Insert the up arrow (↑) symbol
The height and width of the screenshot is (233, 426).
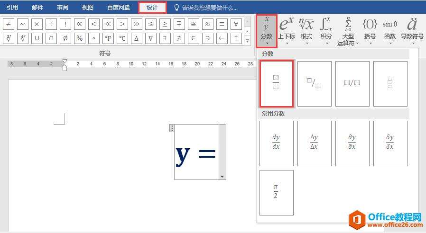[236, 38]
